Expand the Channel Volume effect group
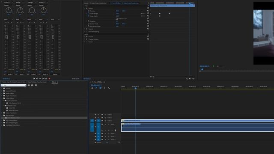Image resolution: width=274 pixels, height=154 pixels. [x=85, y=39]
